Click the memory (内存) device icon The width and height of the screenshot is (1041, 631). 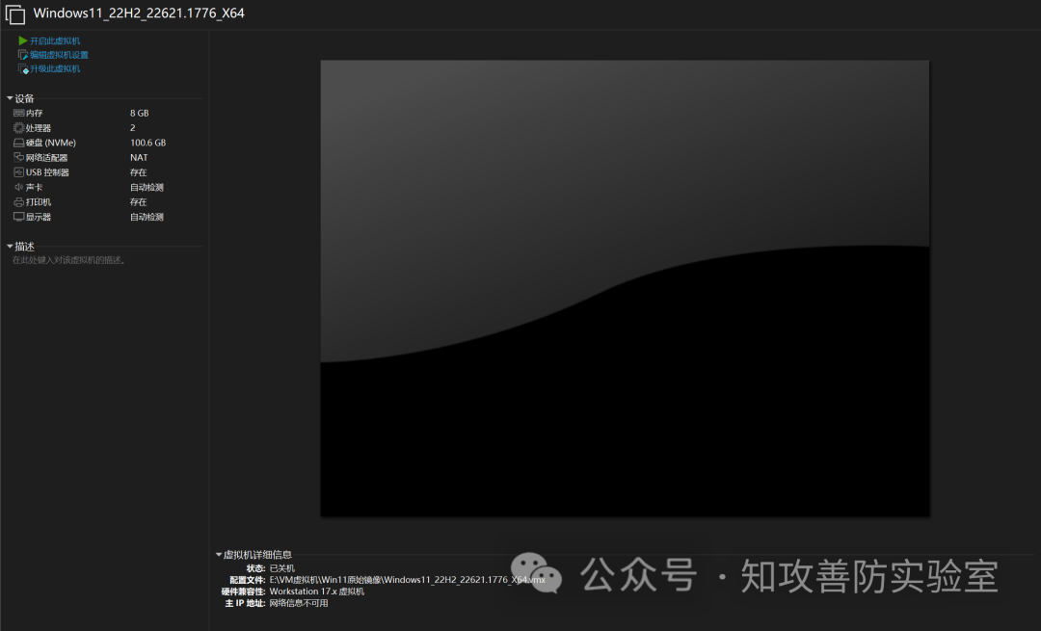(x=18, y=113)
